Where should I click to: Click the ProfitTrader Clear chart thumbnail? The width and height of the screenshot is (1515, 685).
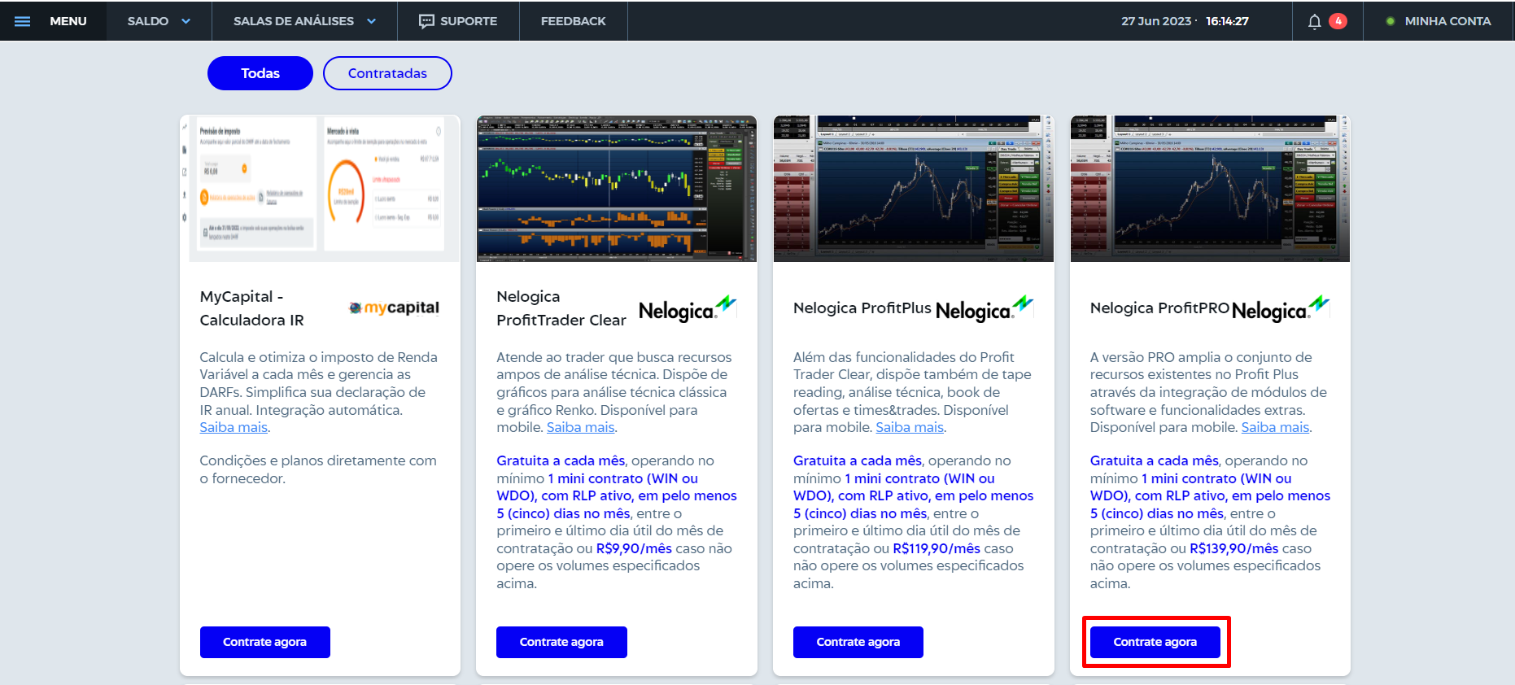click(617, 189)
